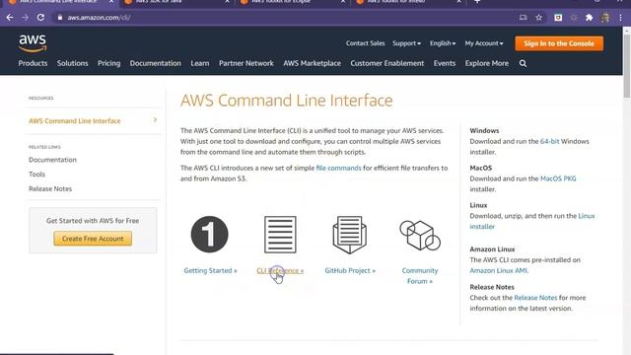Open the Customer Enablement menu
This screenshot has width=631, height=355.
pos(387,63)
